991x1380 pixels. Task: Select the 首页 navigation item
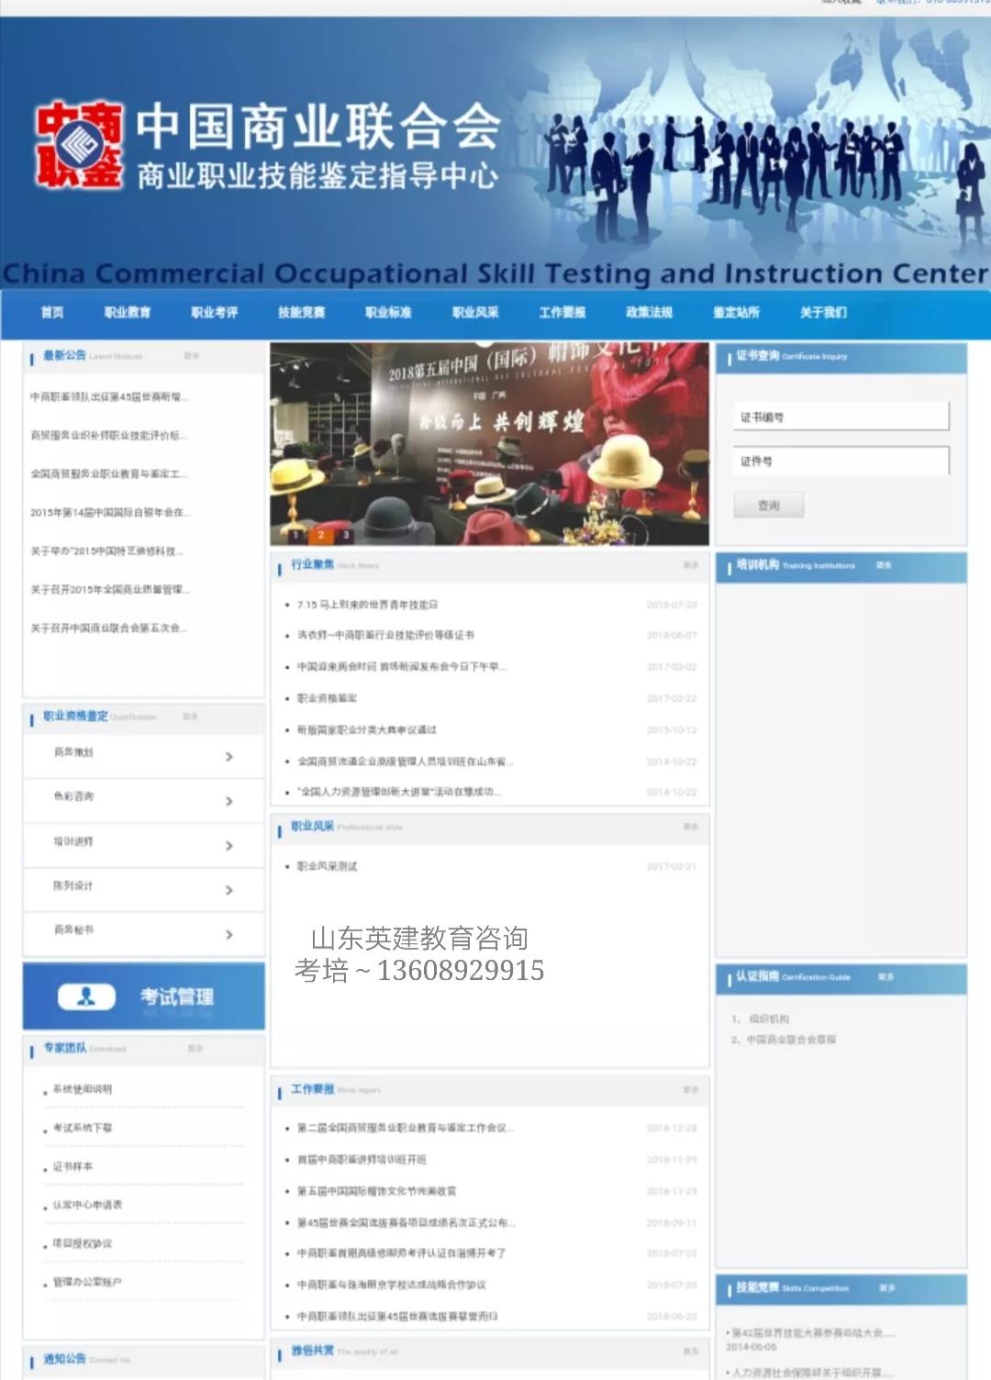51,313
